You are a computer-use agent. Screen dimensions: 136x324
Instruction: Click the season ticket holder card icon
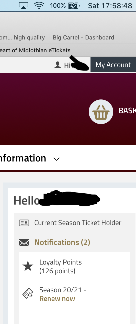click(24, 223)
